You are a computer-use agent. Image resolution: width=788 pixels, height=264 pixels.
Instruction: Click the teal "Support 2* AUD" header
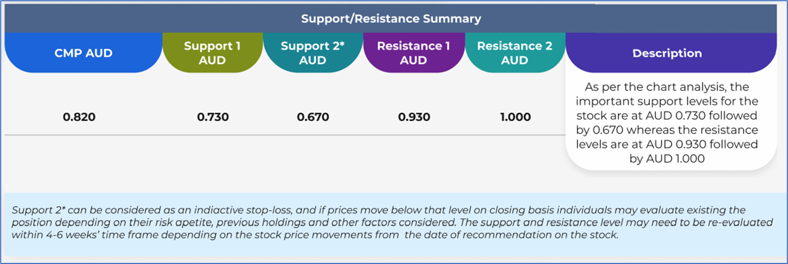[x=313, y=53]
